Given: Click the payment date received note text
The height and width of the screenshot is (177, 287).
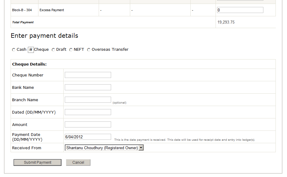Looking at the screenshot, I should [x=185, y=140].
